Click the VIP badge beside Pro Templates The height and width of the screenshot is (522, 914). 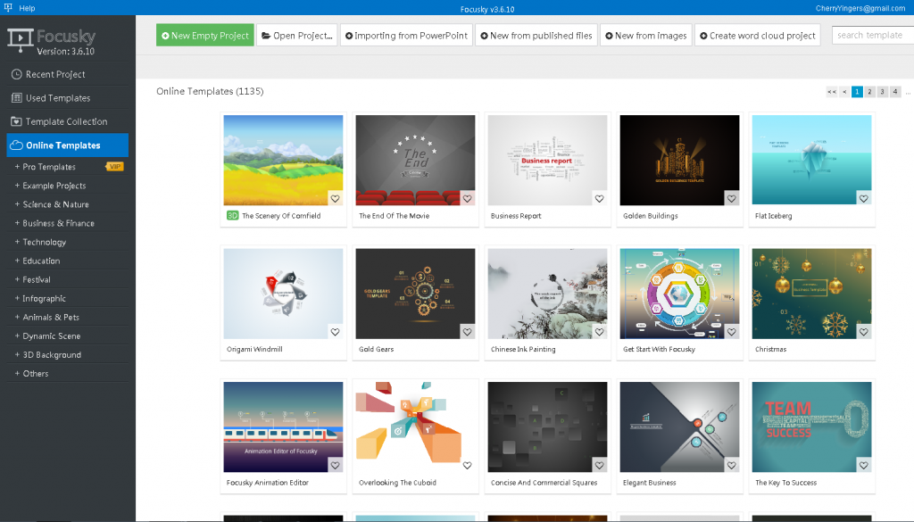pyautogui.click(x=114, y=167)
